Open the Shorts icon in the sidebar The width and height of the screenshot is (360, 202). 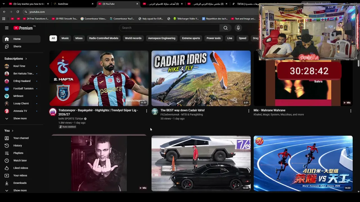pyautogui.click(x=7, y=47)
